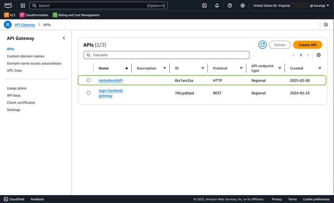
Task: Collapse the API Gateway side panel
Action: pyautogui.click(x=64, y=38)
